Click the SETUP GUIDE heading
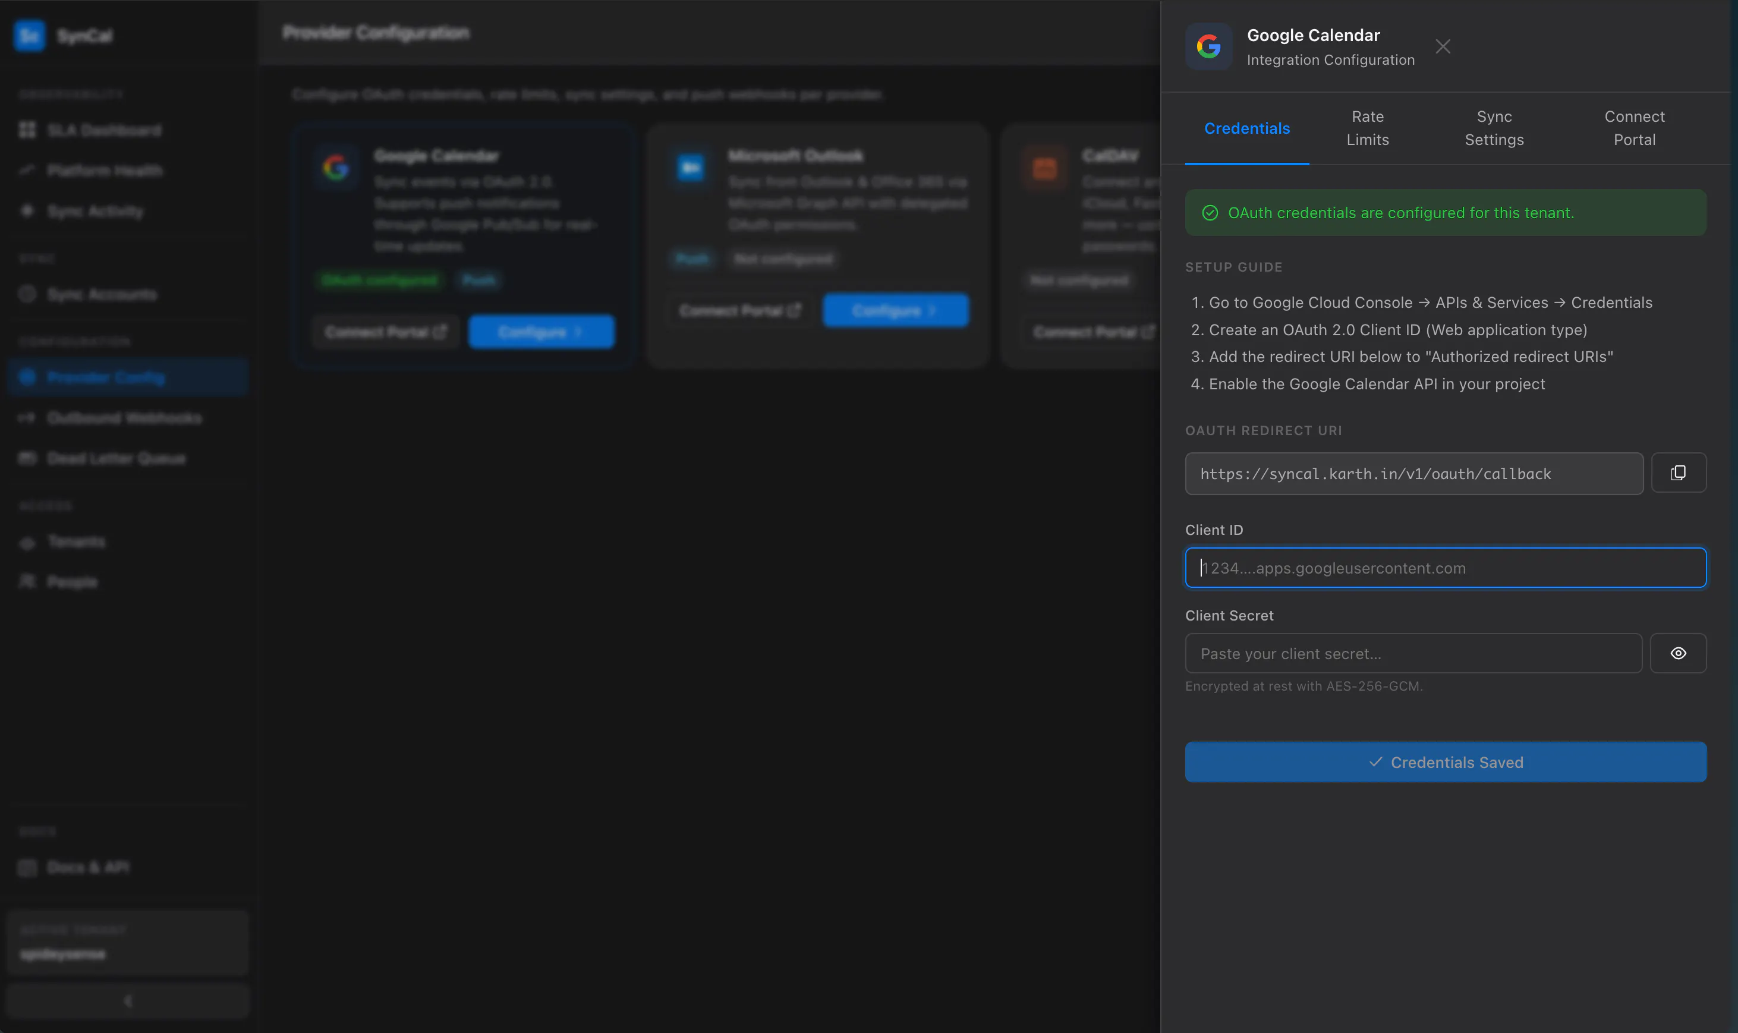The image size is (1738, 1033). pos(1233,267)
